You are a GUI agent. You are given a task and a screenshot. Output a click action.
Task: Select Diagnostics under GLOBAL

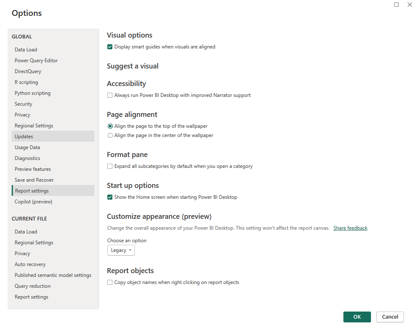pyautogui.click(x=27, y=158)
